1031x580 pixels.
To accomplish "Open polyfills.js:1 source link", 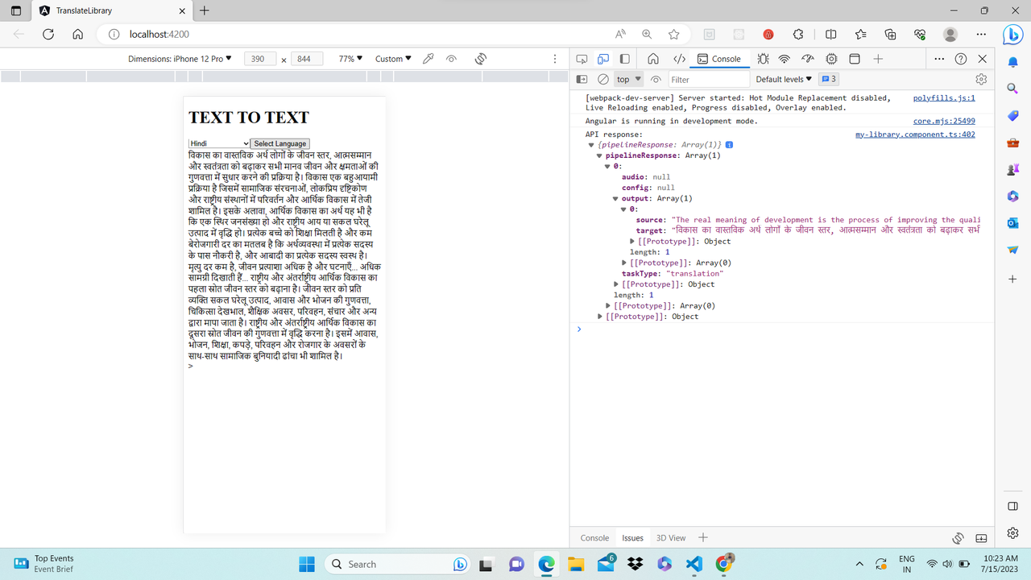I will coord(944,97).
